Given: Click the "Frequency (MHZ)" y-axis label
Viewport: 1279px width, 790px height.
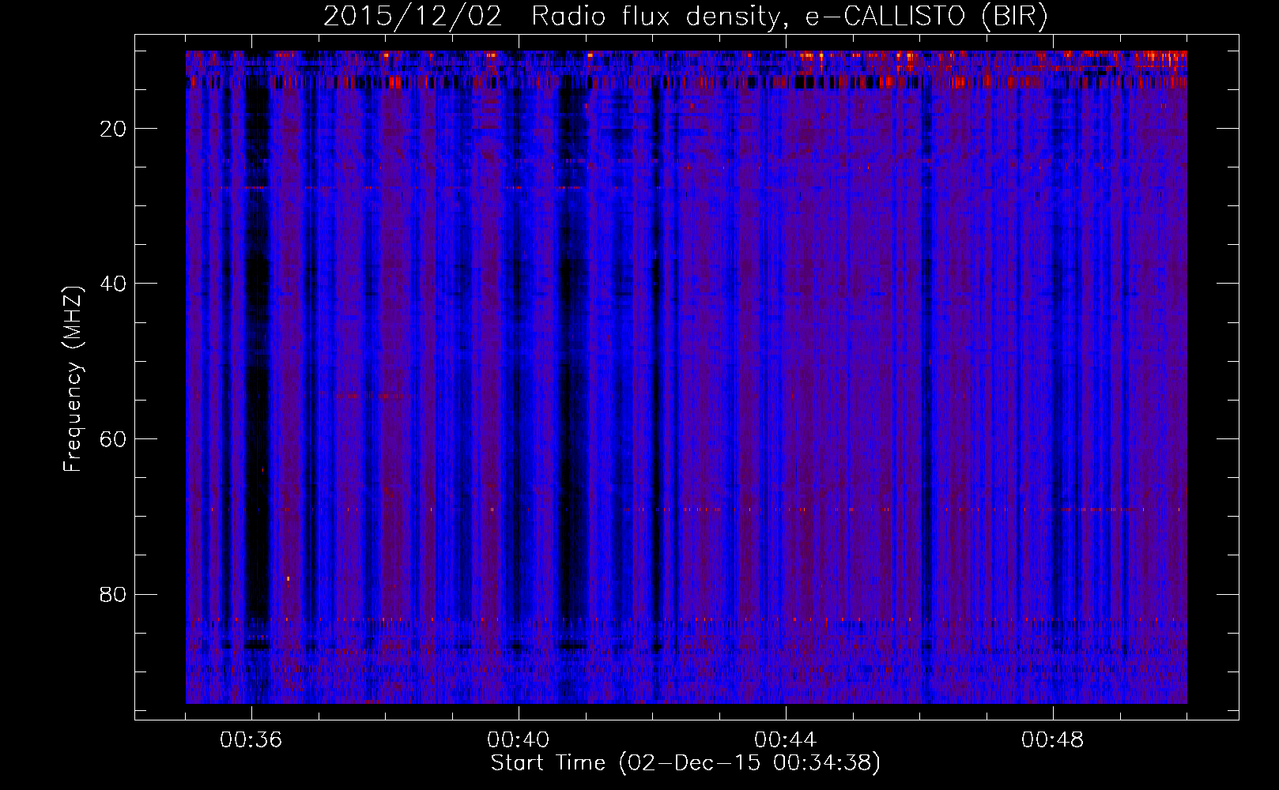Looking at the screenshot, I should [73, 379].
